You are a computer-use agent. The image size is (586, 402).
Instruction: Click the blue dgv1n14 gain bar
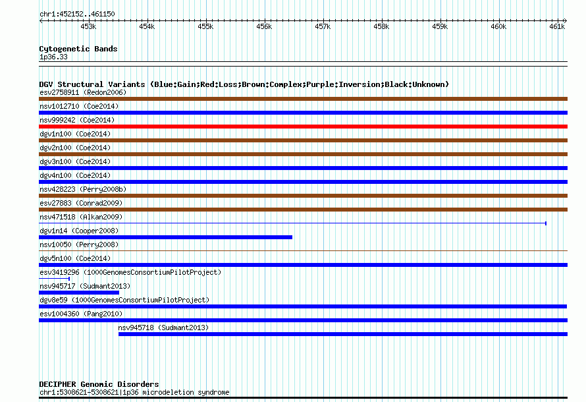(165, 237)
